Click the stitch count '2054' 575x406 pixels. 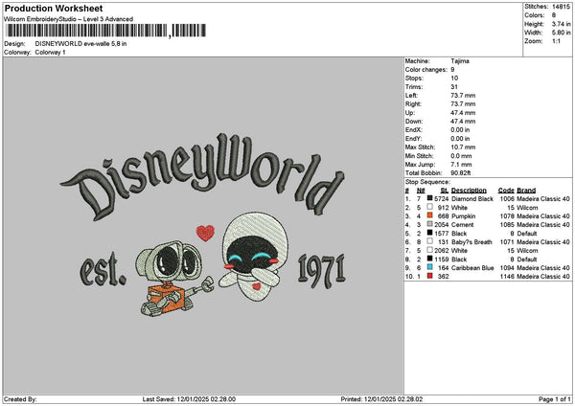(442, 225)
